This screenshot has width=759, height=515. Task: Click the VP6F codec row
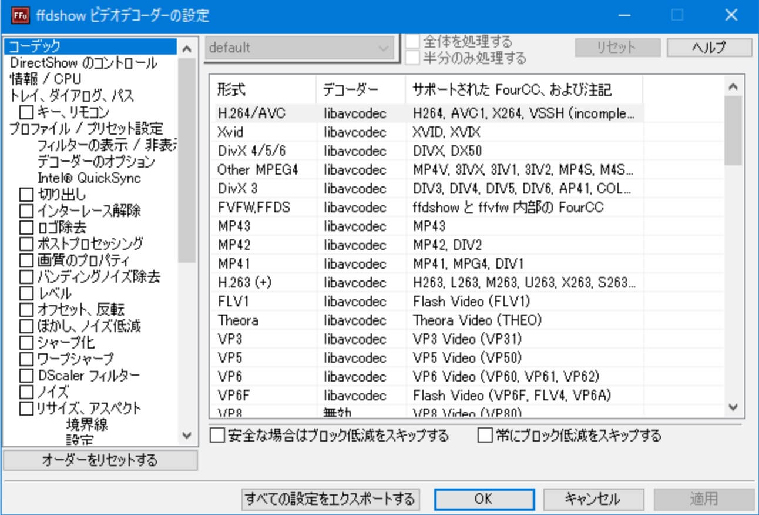coord(426,396)
